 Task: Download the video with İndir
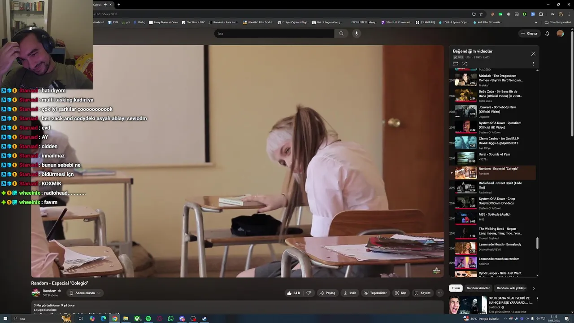pos(350,293)
